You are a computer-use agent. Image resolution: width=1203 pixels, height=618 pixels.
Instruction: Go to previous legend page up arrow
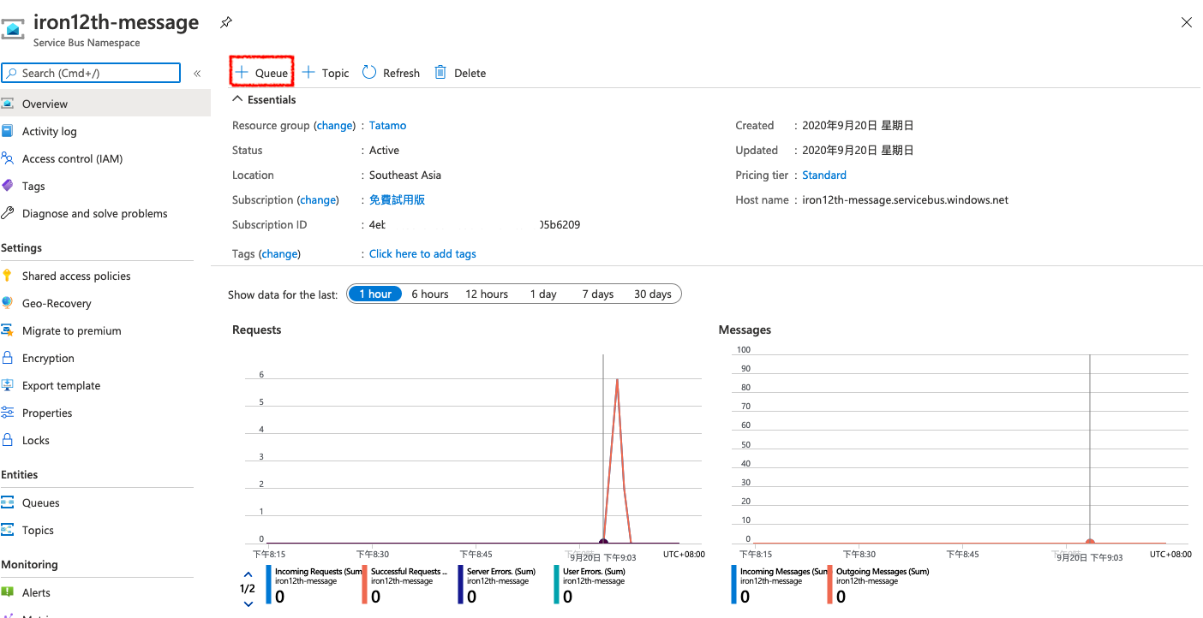[248, 574]
